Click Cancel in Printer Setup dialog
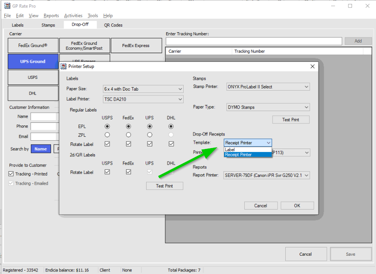Image resolution: width=376 pixels, height=274 pixels. tap(261, 206)
